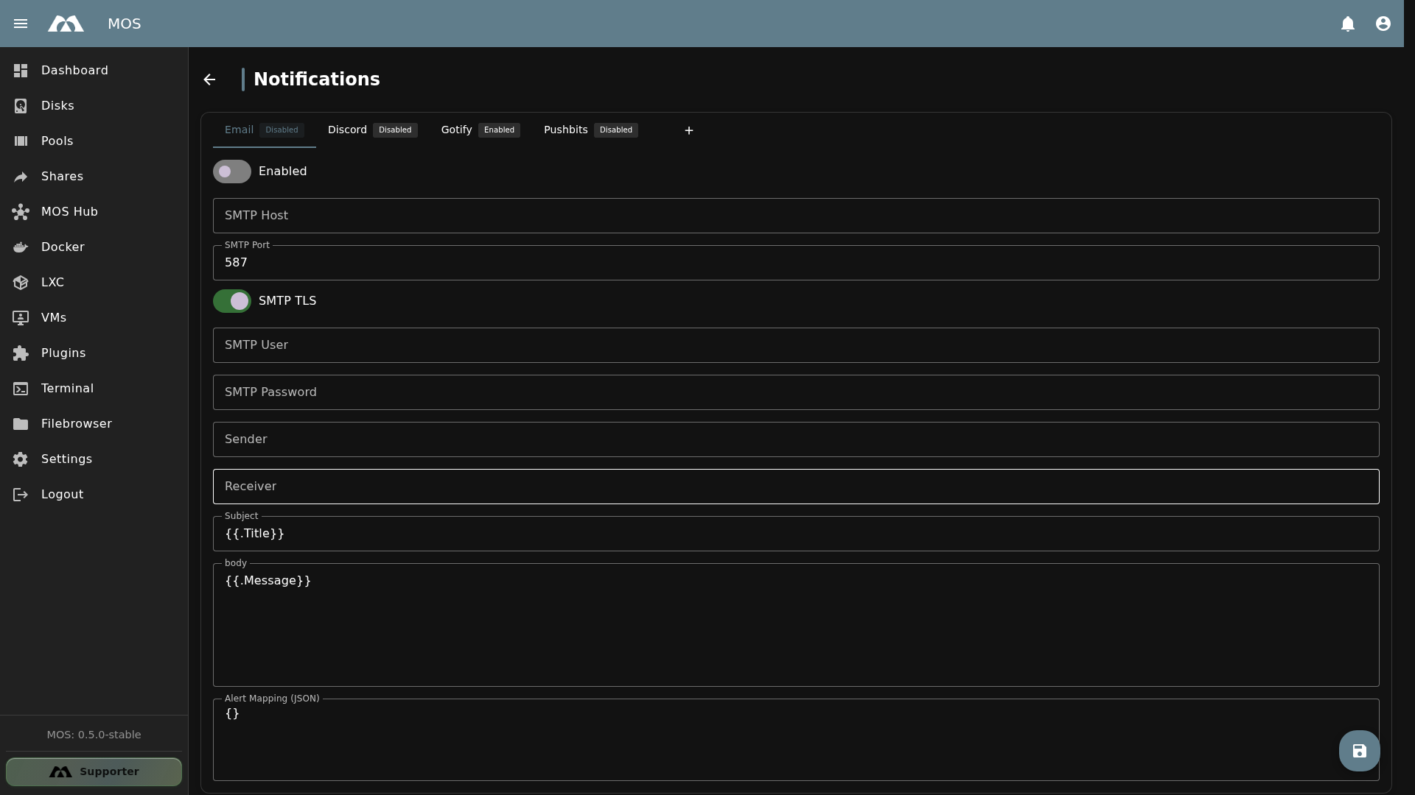Click the MOS mountain logo
Screen dimensions: 1415x795
(66, 24)
